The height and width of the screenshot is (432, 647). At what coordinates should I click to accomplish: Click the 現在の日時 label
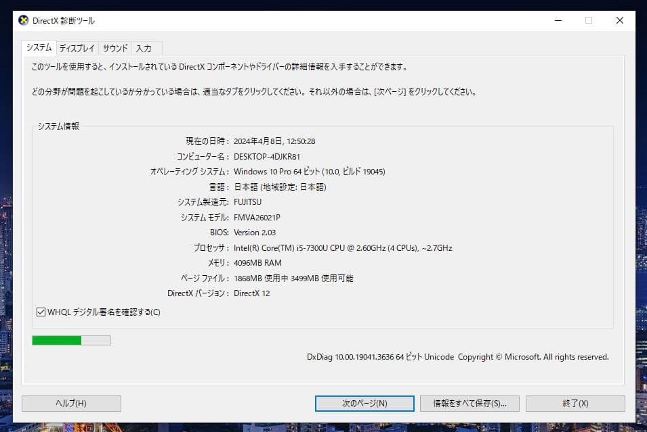point(207,141)
